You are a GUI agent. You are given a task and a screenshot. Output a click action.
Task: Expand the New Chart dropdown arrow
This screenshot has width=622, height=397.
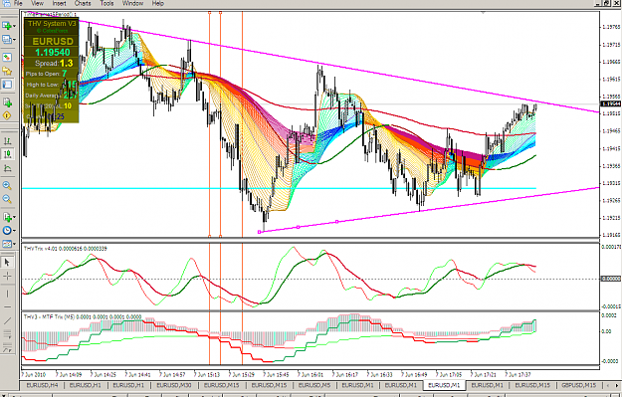(15, 26)
